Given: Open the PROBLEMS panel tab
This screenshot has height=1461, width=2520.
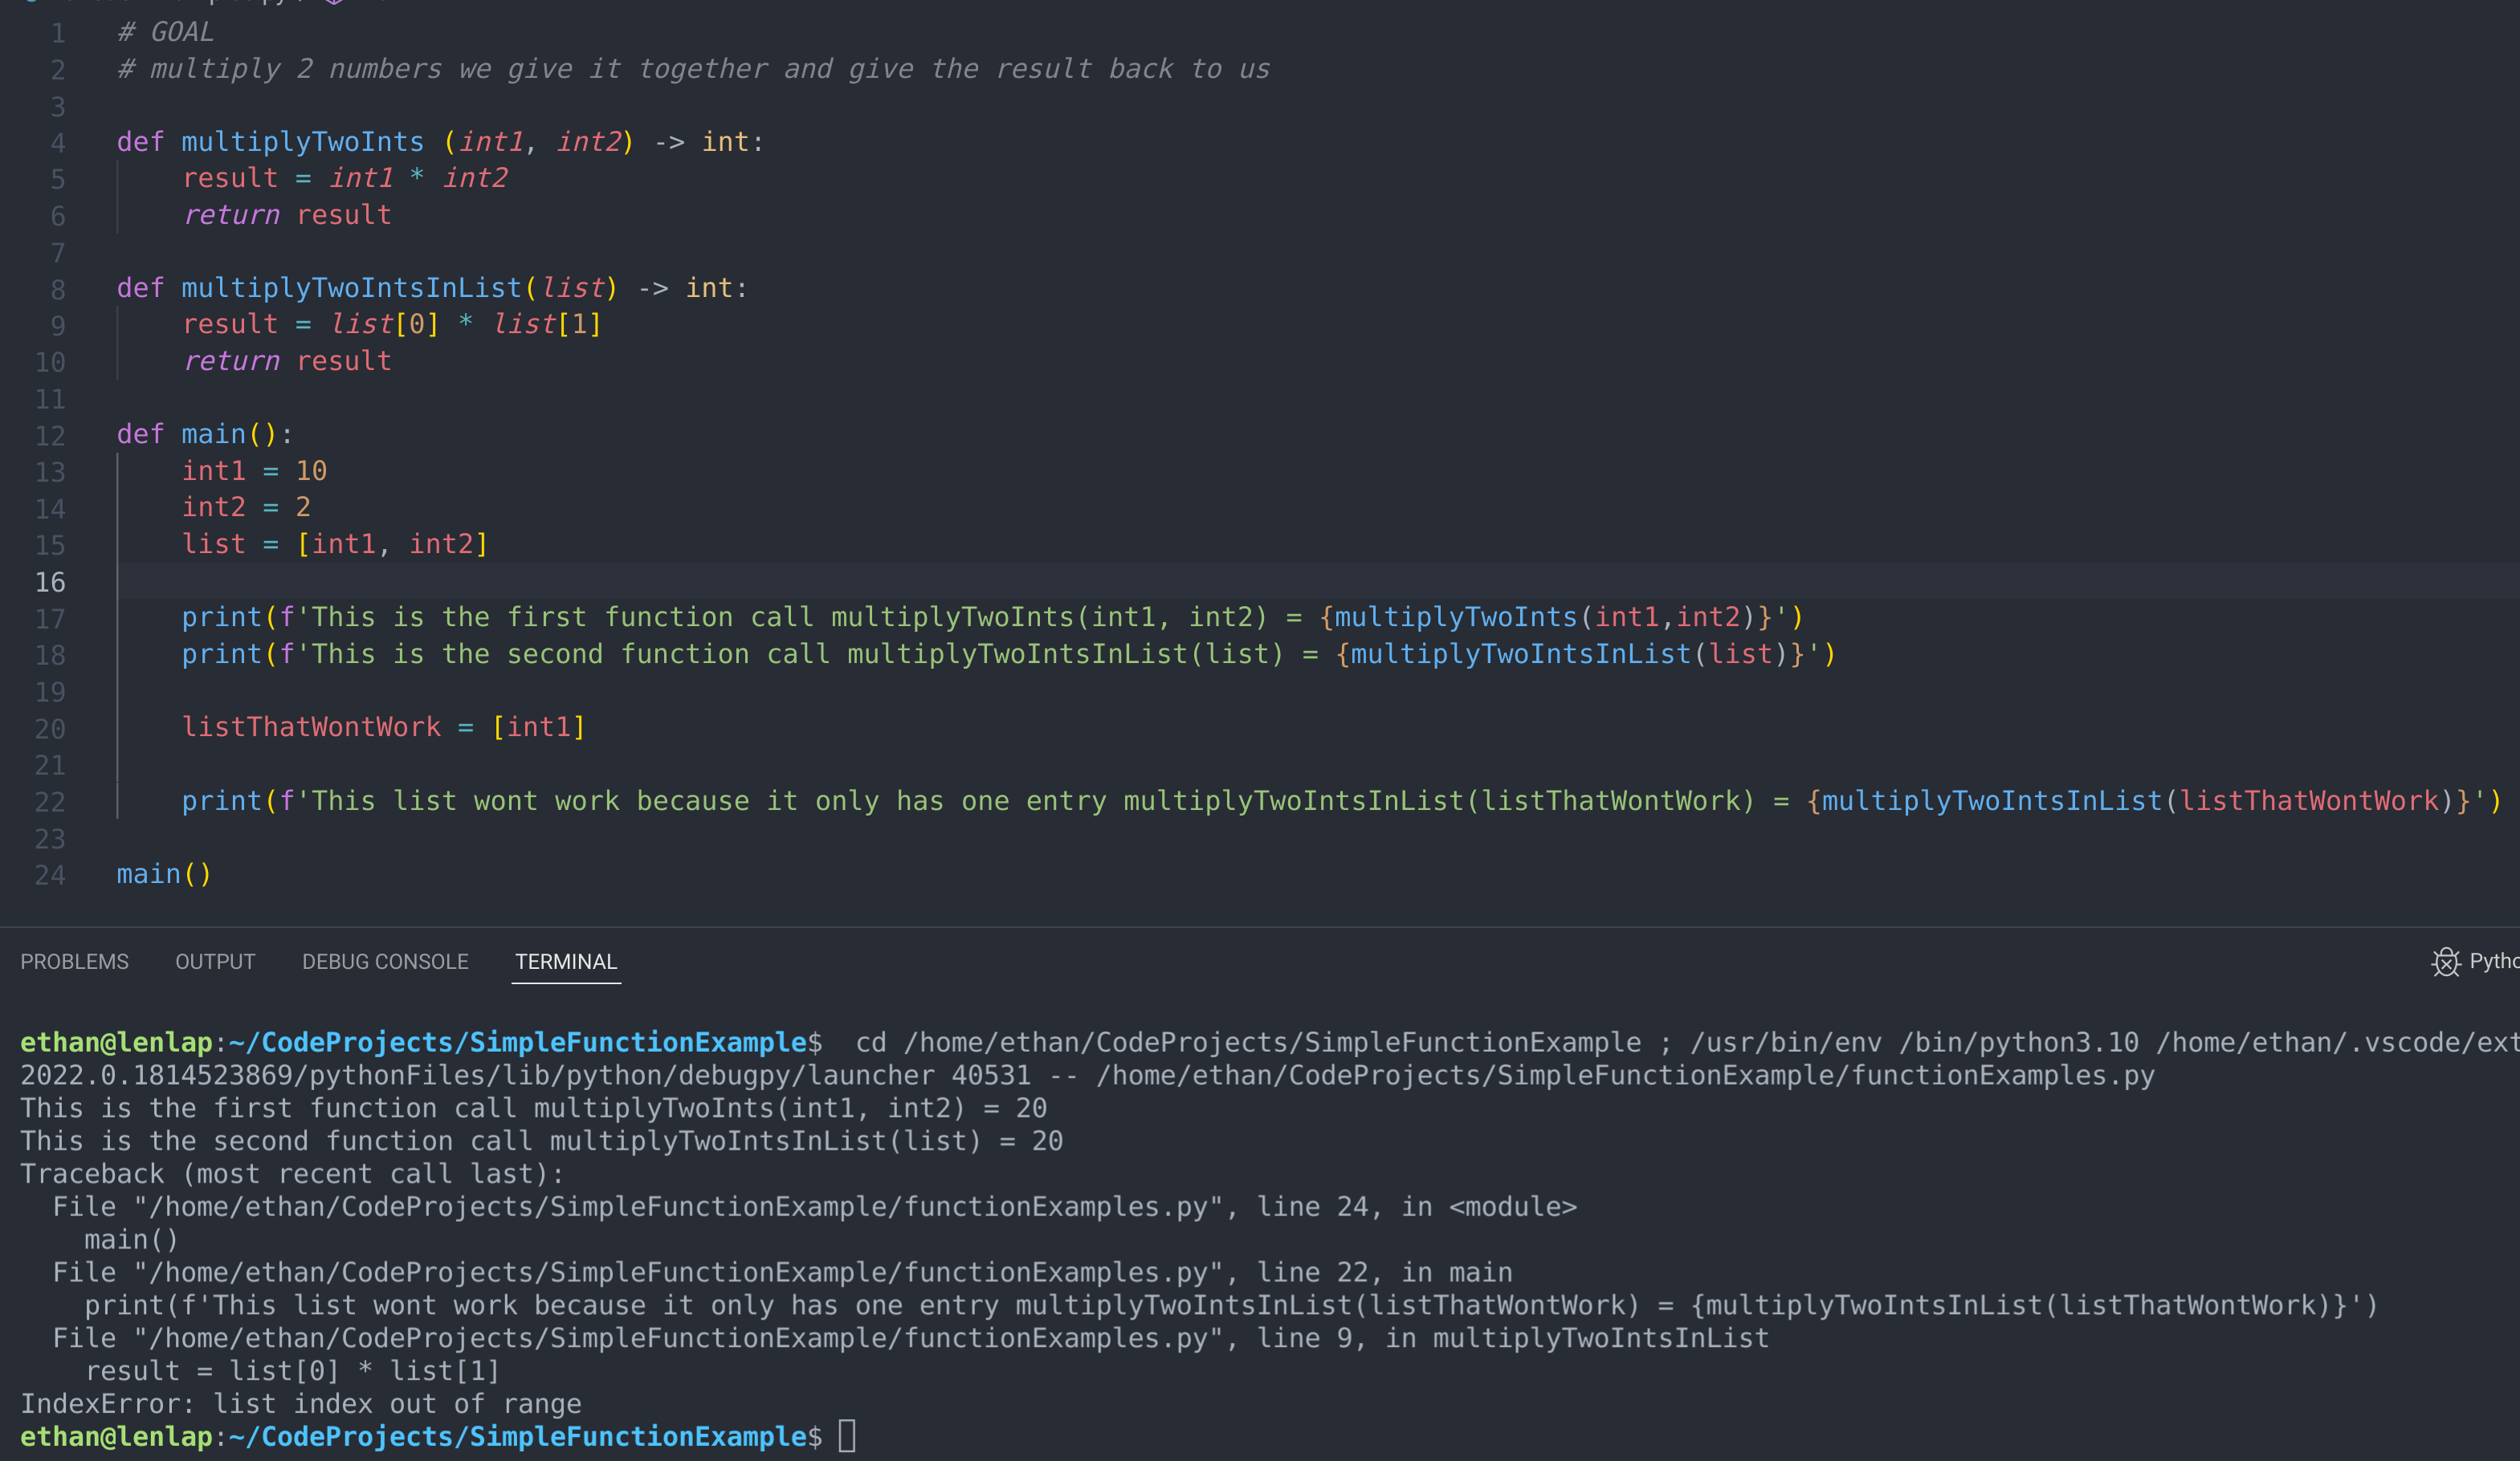Looking at the screenshot, I should 75,962.
